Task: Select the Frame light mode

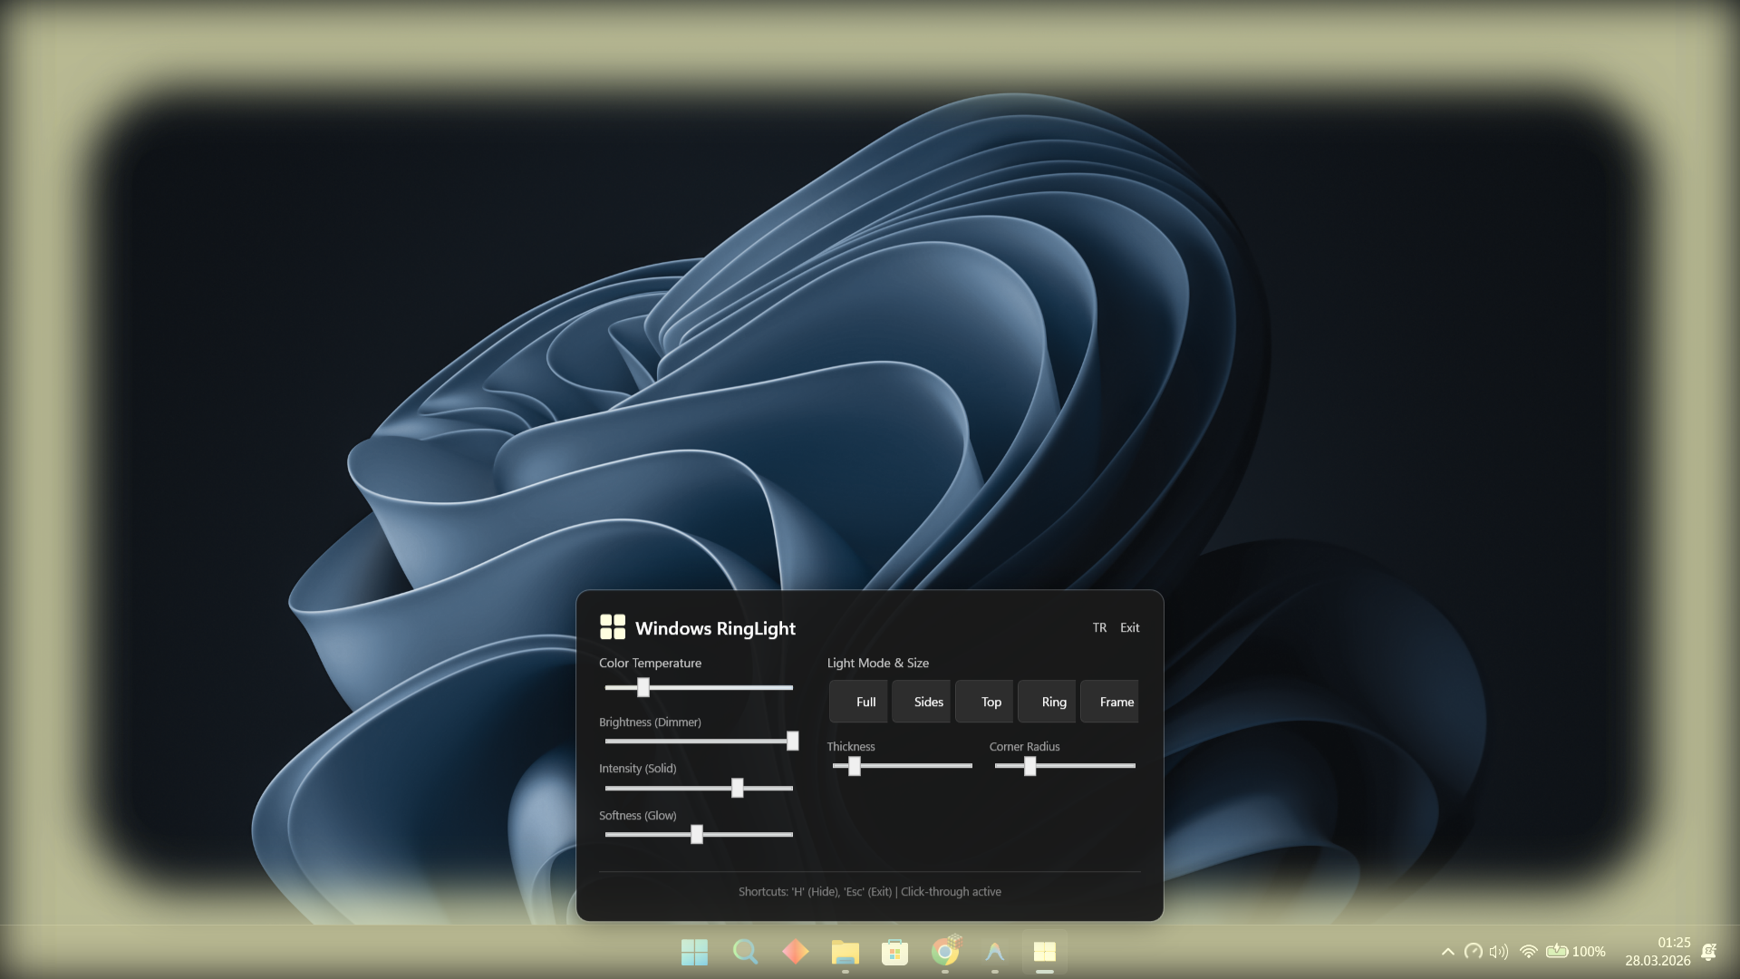Action: (1109, 702)
